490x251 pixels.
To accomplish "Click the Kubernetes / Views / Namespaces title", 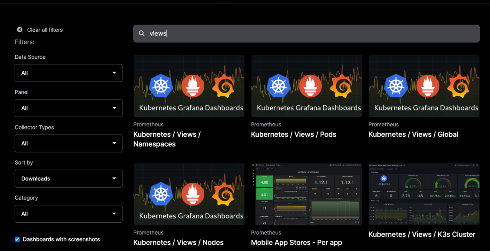I will click(x=167, y=139).
